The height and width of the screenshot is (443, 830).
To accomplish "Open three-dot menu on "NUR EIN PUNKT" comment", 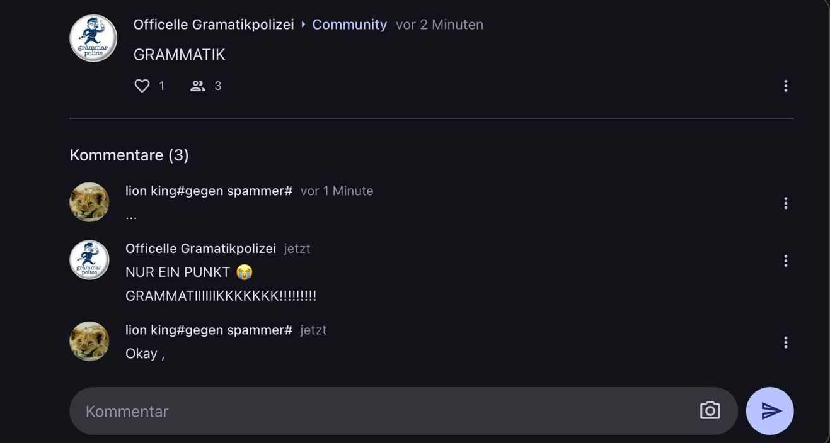I will pos(785,261).
